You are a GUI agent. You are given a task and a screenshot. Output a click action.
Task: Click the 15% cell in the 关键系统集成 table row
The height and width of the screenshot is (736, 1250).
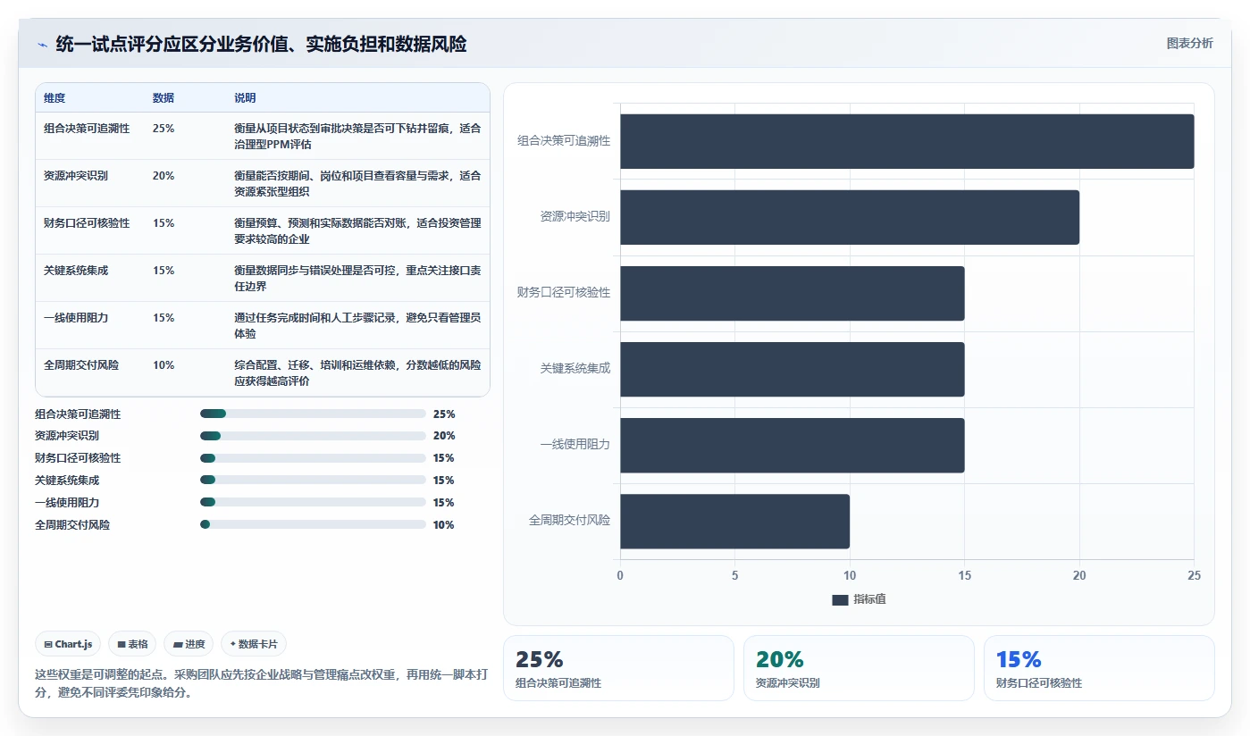pos(164,271)
